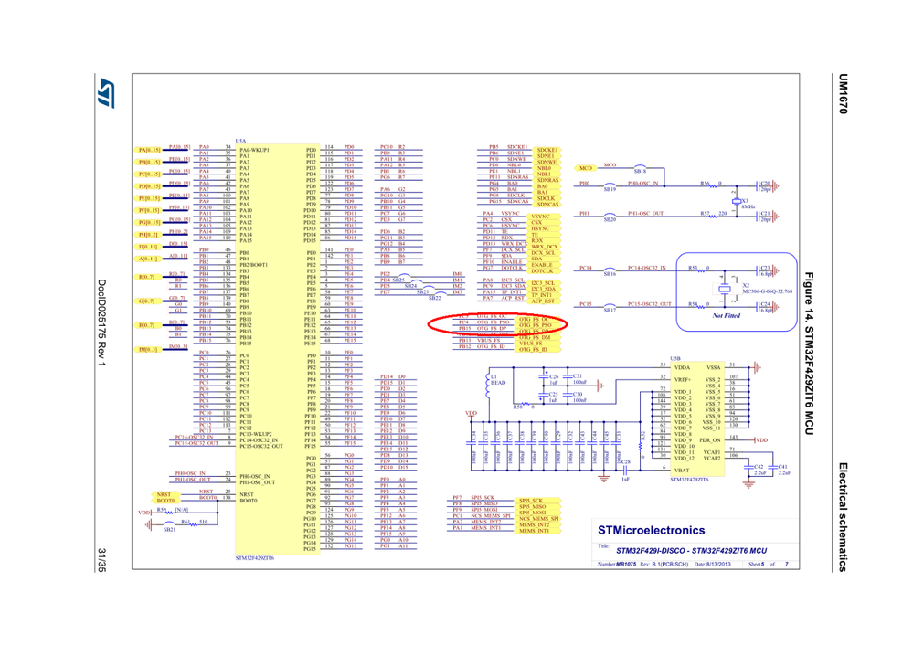Click the yellow ACP_RST port tag
The image size is (913, 645).
click(x=544, y=301)
